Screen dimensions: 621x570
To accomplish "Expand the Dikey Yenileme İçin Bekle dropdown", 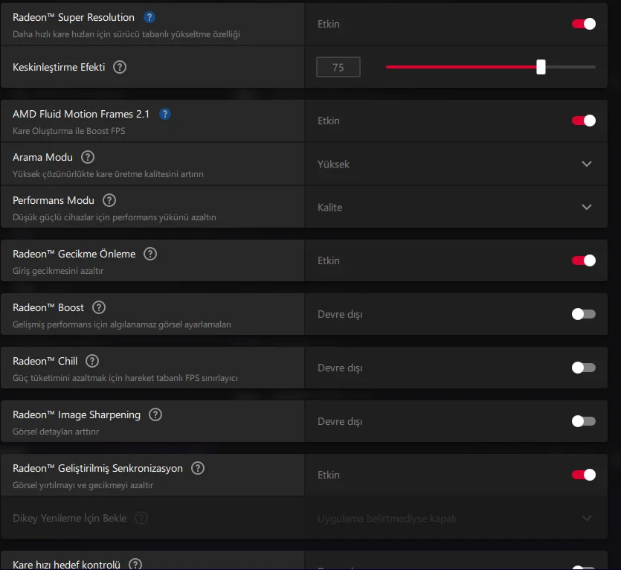I will (587, 518).
